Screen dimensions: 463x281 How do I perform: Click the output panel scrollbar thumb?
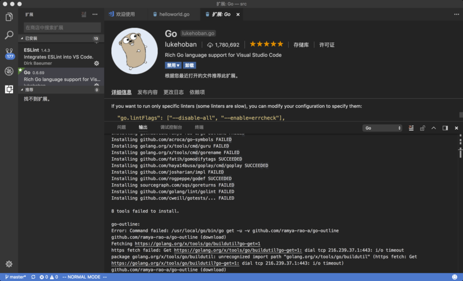coord(460,153)
